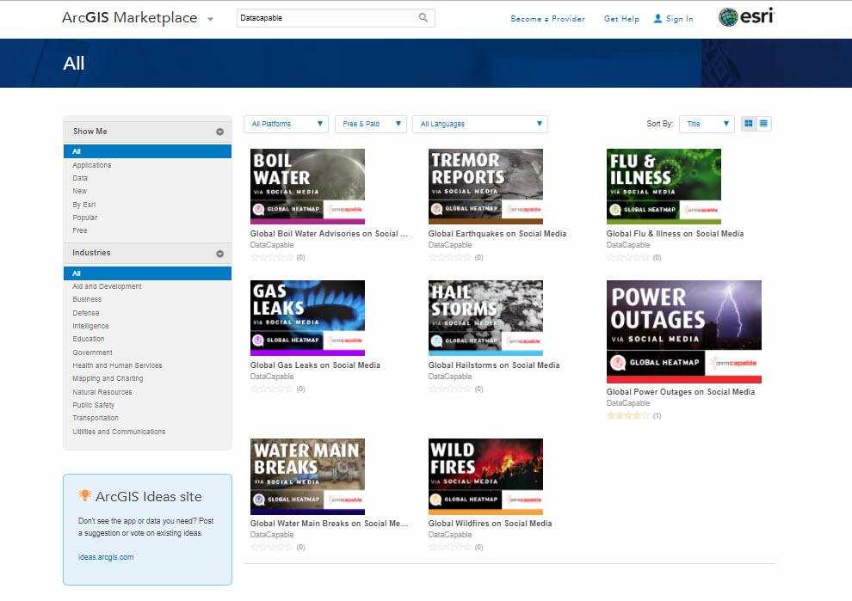Open the All Languages dropdown
Image resolution: width=852 pixels, height=601 pixels.
point(480,124)
